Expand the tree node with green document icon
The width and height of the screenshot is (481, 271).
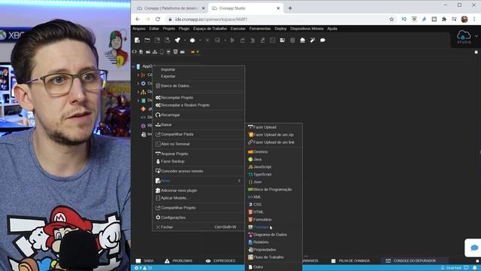click(x=138, y=100)
